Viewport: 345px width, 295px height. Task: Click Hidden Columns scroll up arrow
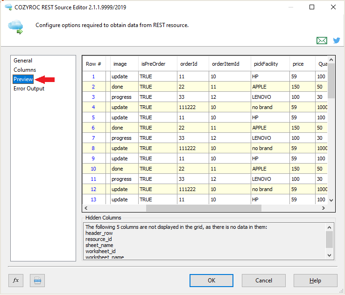[330, 227]
